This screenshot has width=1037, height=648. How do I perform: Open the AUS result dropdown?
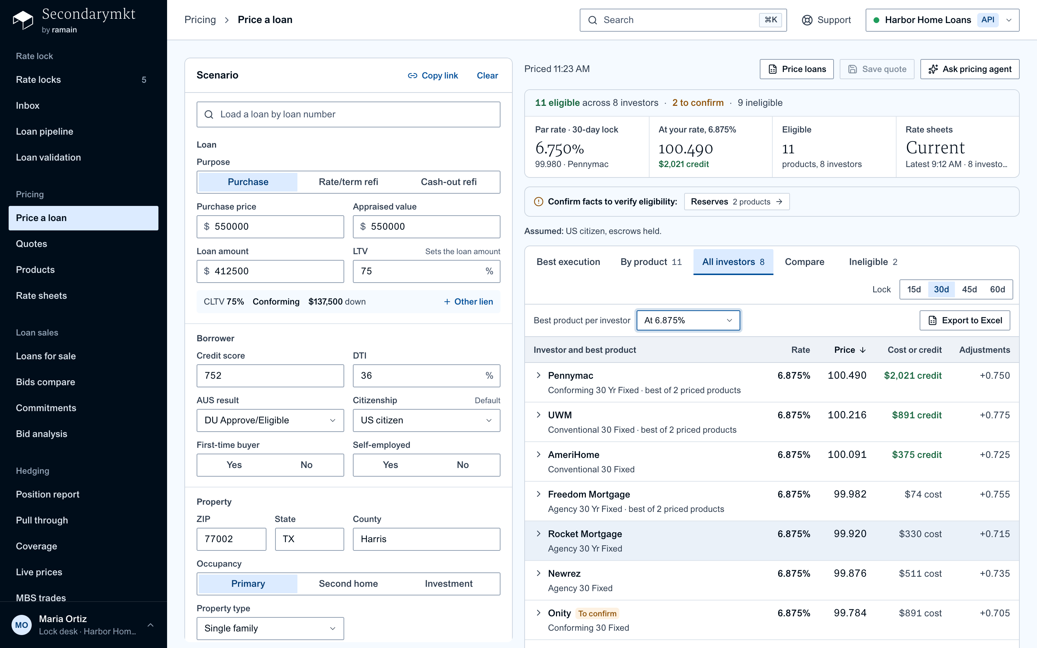click(x=270, y=420)
